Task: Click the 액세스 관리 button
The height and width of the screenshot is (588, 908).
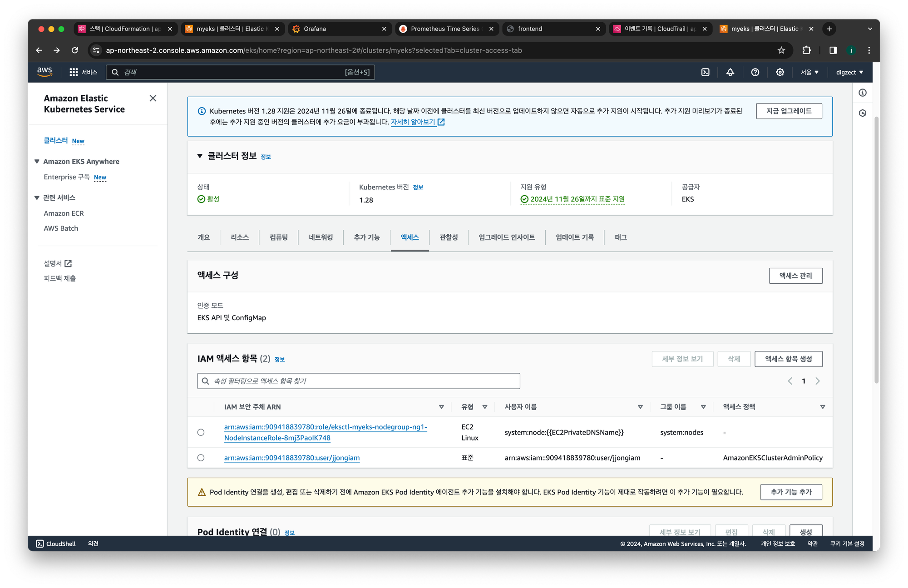Action: pyautogui.click(x=796, y=276)
